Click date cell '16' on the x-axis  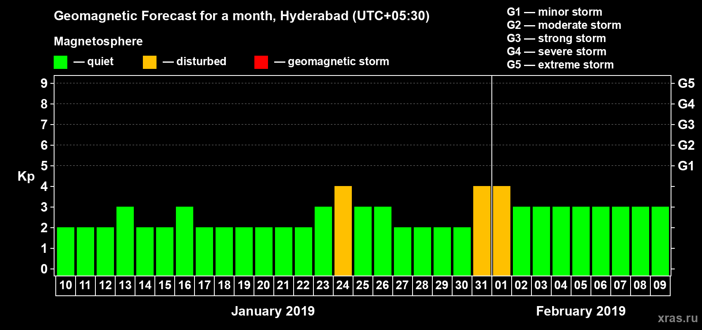(x=185, y=285)
